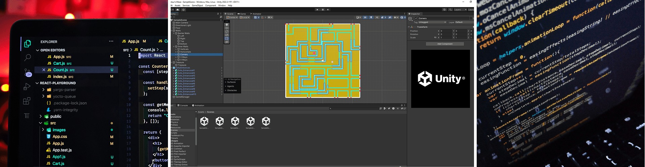Click the Pause button in Unity toolbar

(322, 10)
